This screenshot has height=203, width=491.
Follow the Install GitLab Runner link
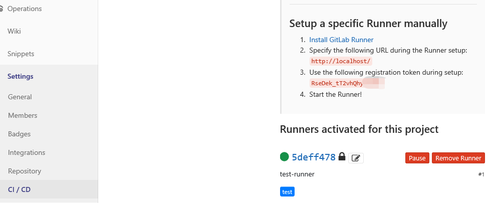(x=341, y=40)
